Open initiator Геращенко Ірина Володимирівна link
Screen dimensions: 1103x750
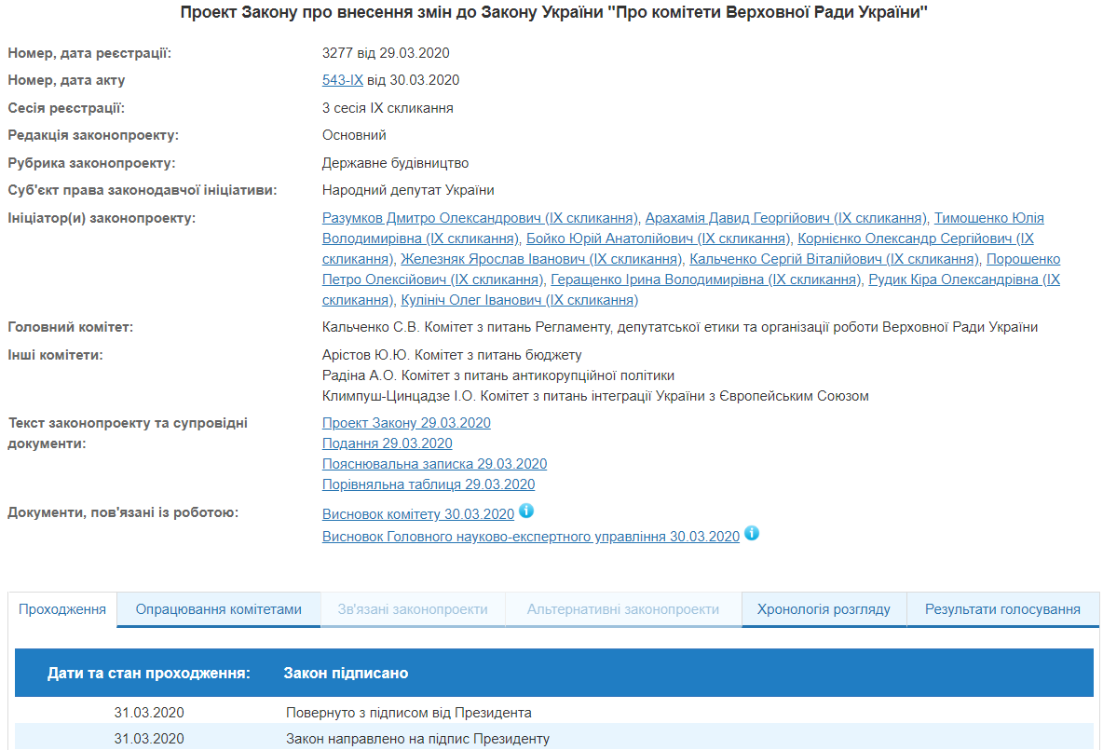tap(705, 280)
